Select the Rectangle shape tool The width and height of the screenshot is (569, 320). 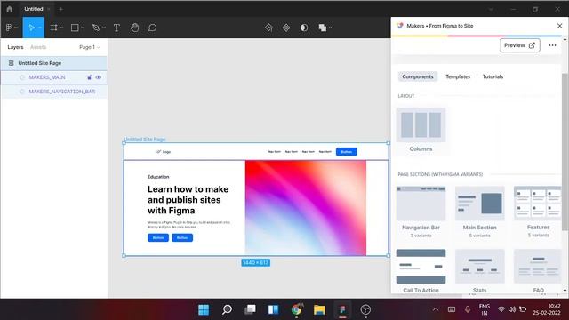click(75, 28)
